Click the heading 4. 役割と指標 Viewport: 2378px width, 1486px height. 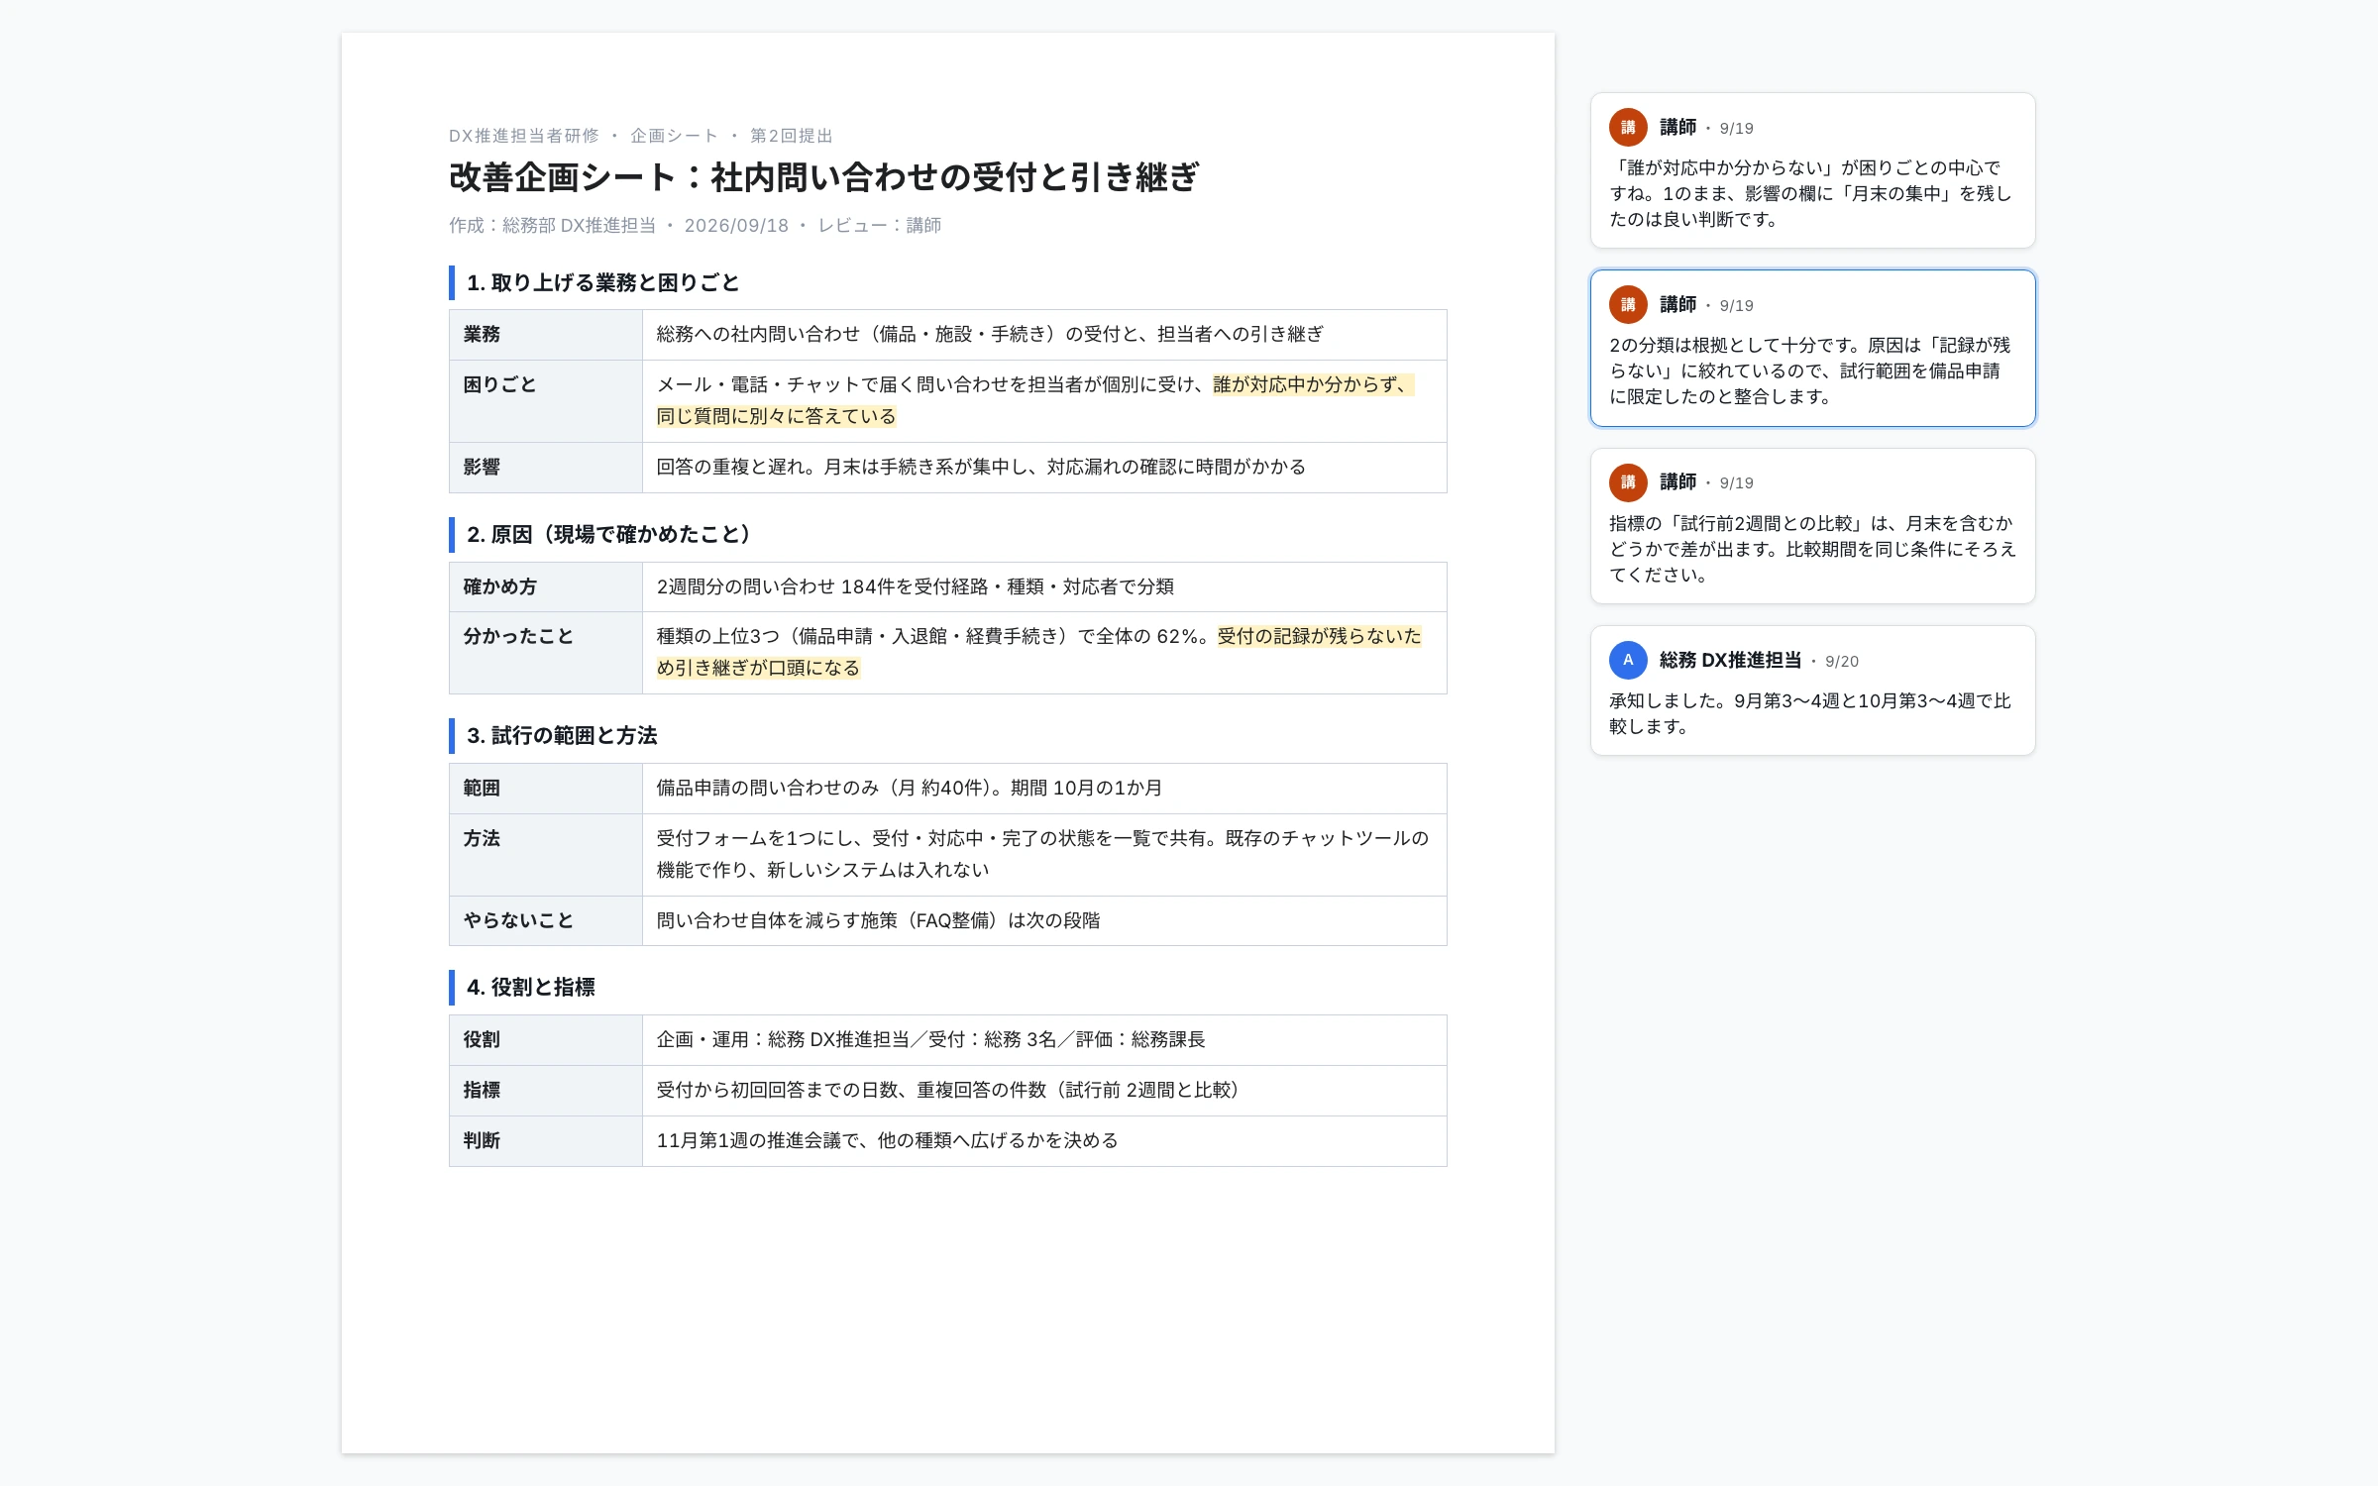pos(531,988)
